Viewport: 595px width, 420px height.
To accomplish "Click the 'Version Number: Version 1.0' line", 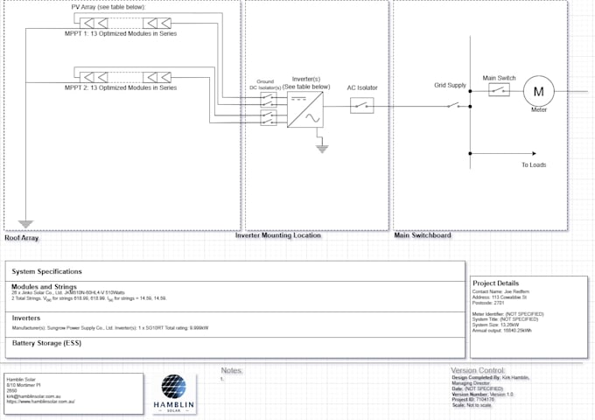I will tap(482, 395).
